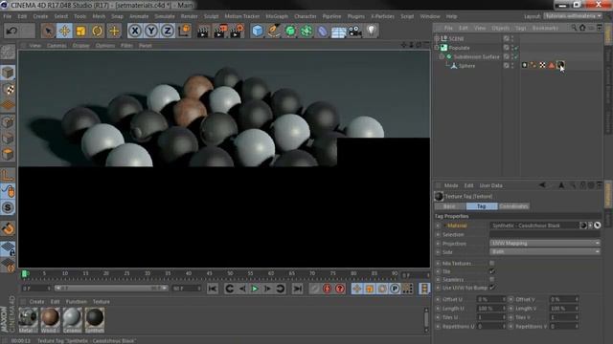Screen dimensions: 613x344
Task: Open the MoGraph menu
Action: tap(277, 16)
